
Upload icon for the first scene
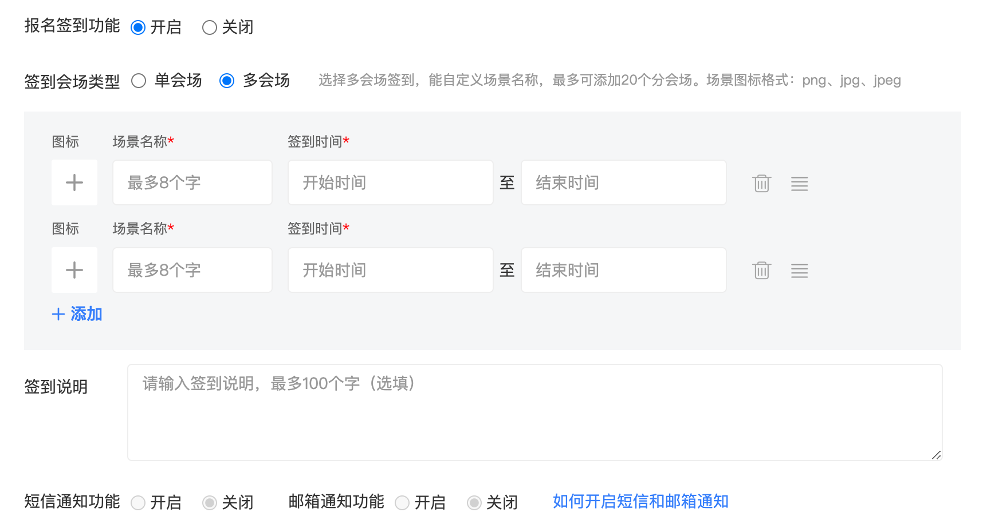(x=74, y=182)
